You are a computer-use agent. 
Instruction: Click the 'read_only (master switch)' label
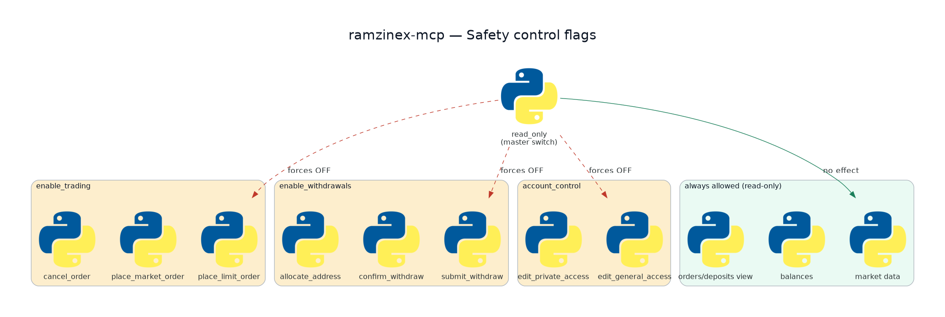coord(529,138)
